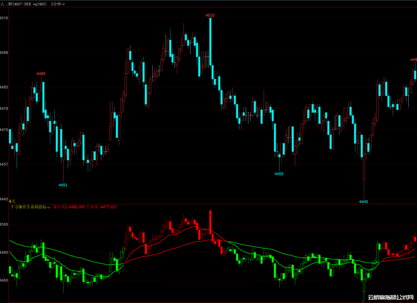
Task: Click the 4500 label on indicator axis
Action: (x=4, y=224)
